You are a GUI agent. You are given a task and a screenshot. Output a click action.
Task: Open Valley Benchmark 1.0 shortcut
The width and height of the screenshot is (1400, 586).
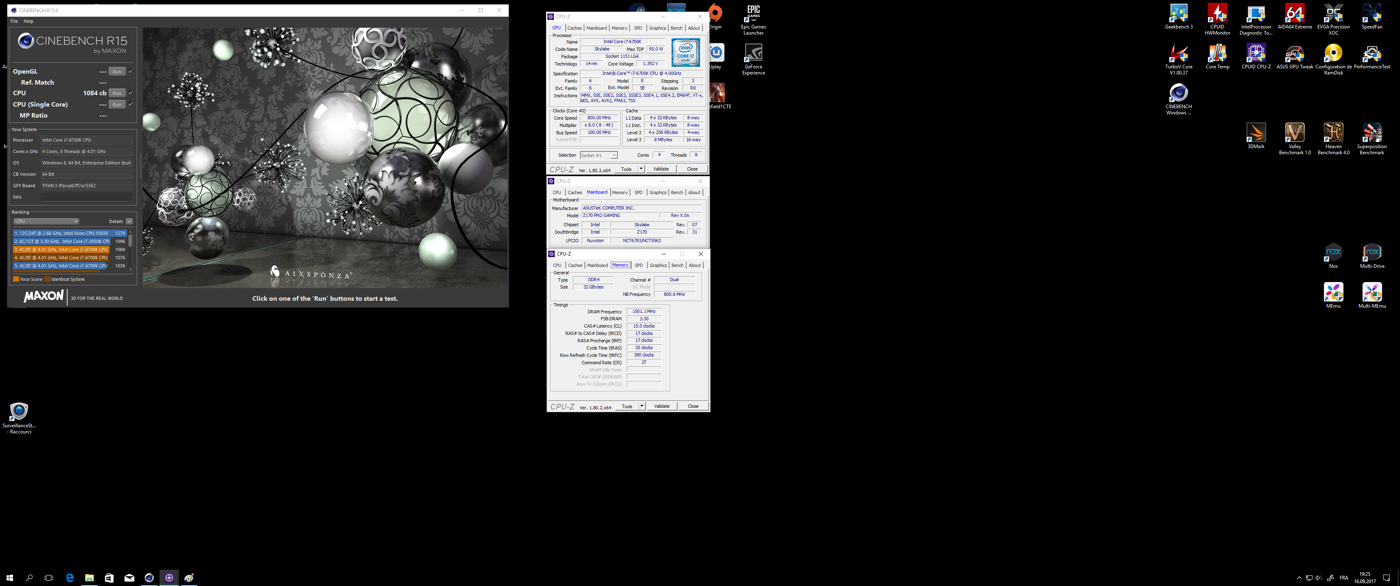pos(1295,139)
